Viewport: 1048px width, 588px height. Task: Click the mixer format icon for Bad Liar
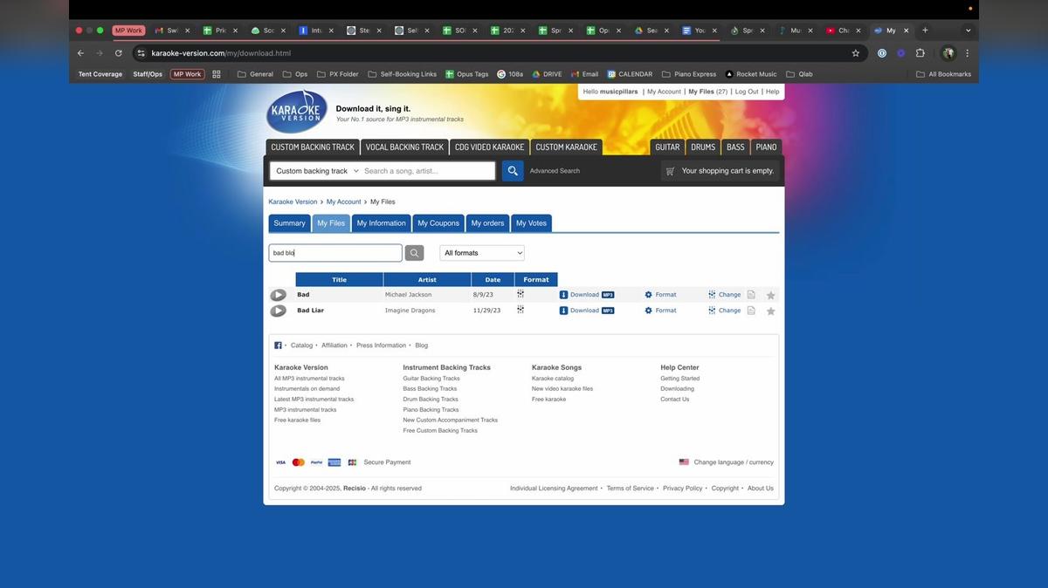(521, 310)
